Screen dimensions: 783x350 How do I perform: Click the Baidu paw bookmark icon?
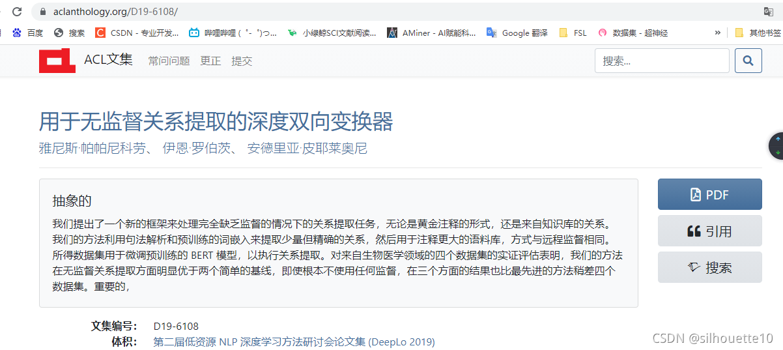pyautogui.click(x=17, y=33)
